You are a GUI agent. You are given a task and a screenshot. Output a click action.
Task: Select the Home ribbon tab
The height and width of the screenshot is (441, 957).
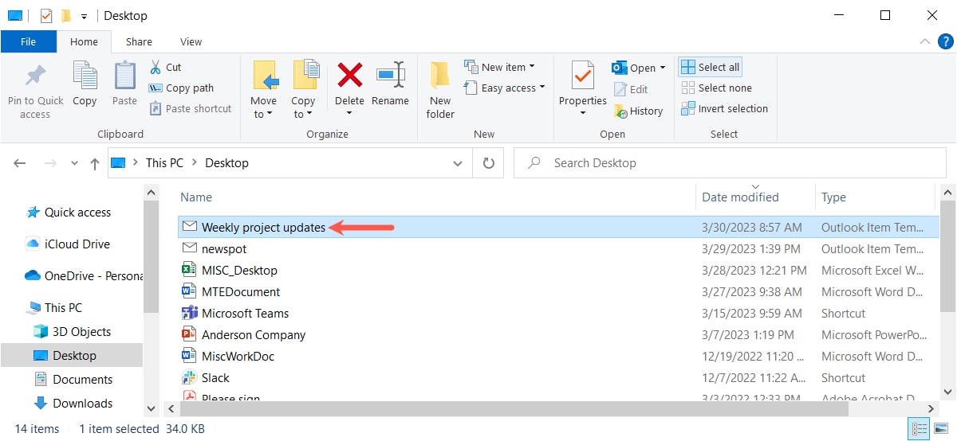(84, 41)
